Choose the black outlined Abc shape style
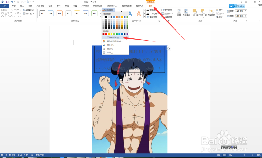 point(42,13)
